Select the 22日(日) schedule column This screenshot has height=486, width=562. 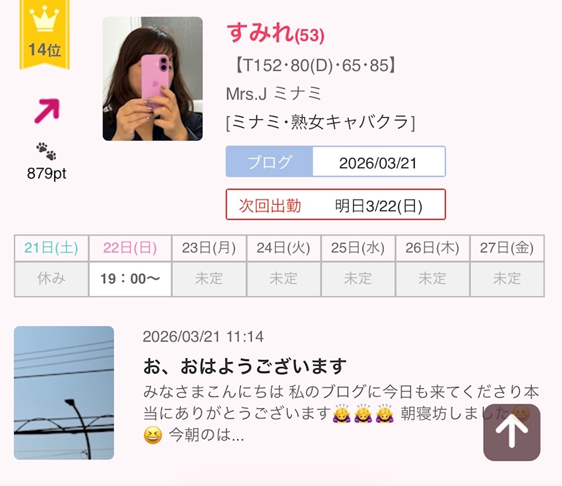[130, 266]
